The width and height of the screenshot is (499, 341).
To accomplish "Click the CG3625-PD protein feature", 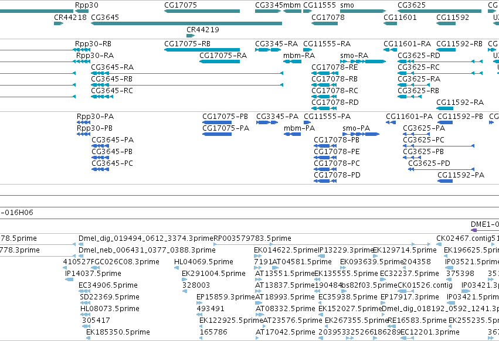I will pos(442,169).
